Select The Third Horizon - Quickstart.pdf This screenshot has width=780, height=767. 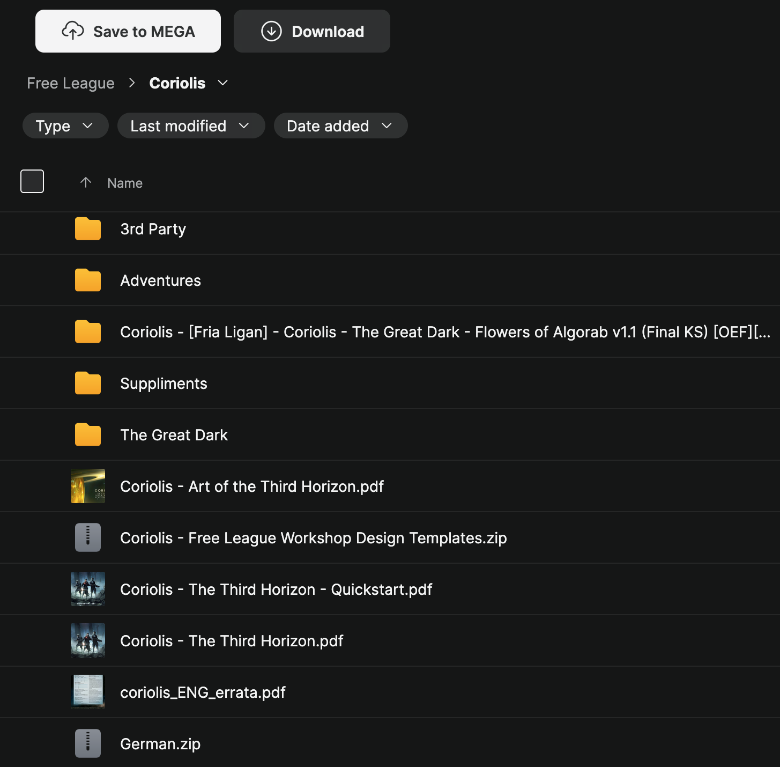point(276,589)
